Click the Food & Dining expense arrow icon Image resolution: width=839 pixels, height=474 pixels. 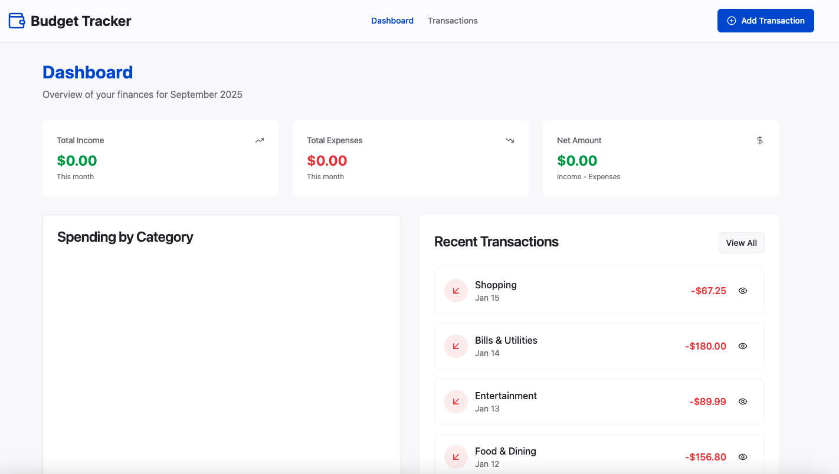tap(455, 456)
